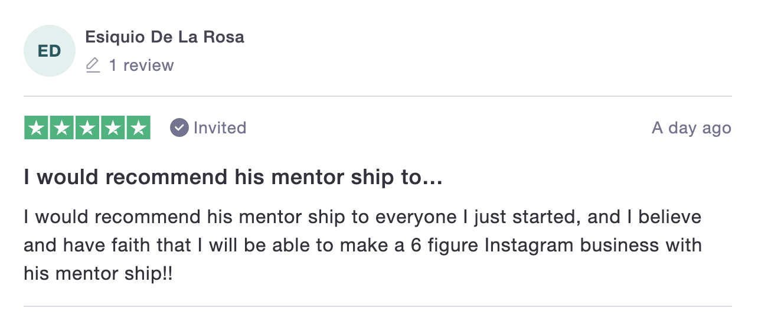
Task: Open the Invited label info
Action: click(220, 127)
